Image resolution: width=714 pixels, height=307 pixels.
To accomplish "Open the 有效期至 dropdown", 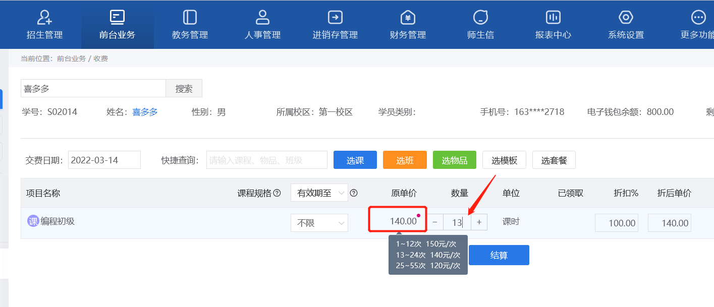I will (x=319, y=193).
